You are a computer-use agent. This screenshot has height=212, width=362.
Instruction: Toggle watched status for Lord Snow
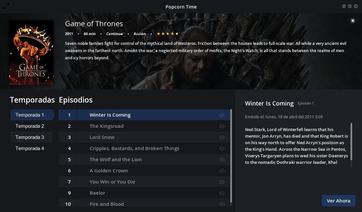(x=222, y=137)
